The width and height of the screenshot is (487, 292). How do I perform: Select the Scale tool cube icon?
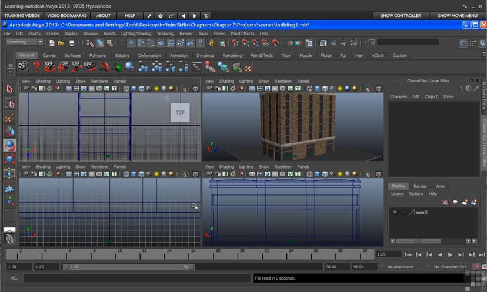coord(9,159)
